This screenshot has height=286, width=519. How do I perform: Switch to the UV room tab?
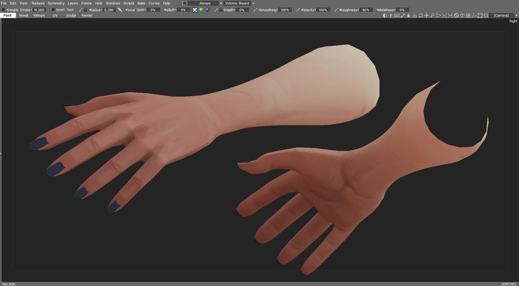click(55, 16)
